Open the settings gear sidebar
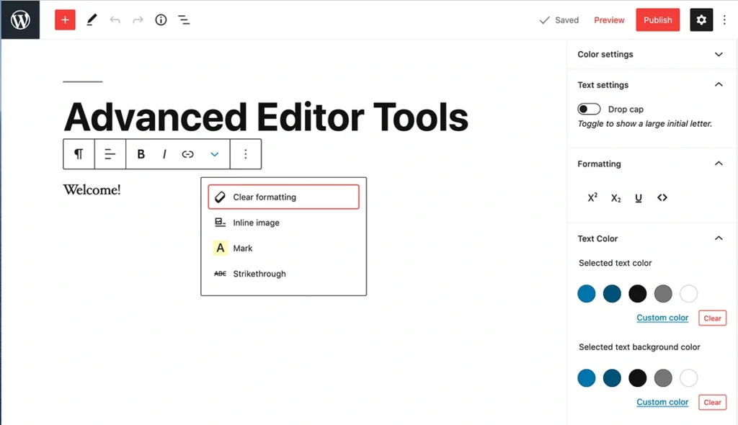The image size is (738, 425). pyautogui.click(x=701, y=19)
